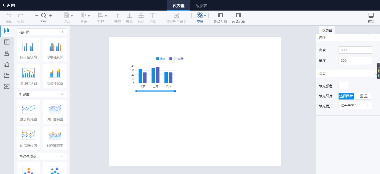Select the text component sidebar icon
The image size is (380, 174).
tap(7, 42)
